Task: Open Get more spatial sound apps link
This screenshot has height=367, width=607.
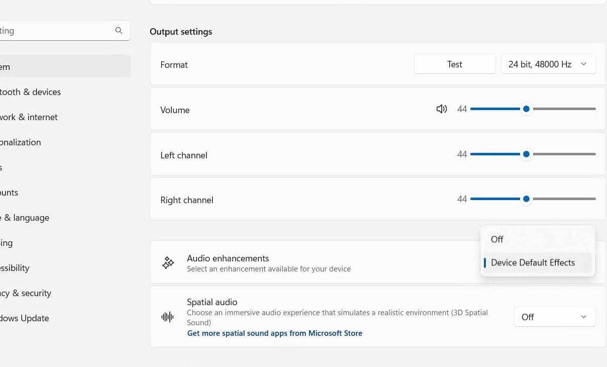Action: (274, 333)
